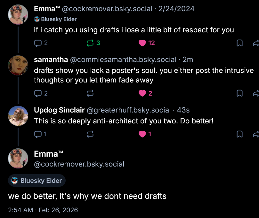The height and width of the screenshot is (218, 259).
Task: Share Emma's post via arrow icon
Action: pyautogui.click(x=256, y=43)
